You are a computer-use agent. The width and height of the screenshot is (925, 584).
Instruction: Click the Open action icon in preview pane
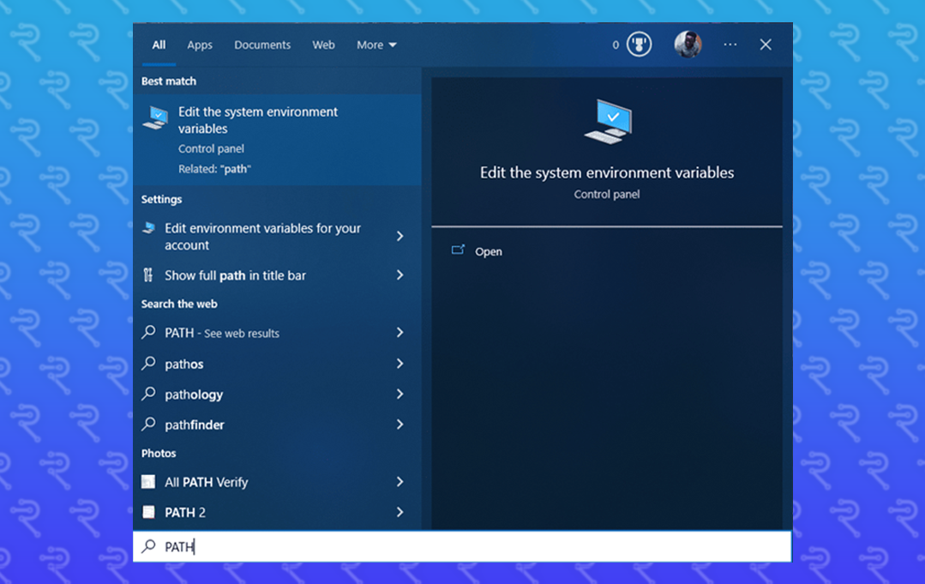coord(459,250)
